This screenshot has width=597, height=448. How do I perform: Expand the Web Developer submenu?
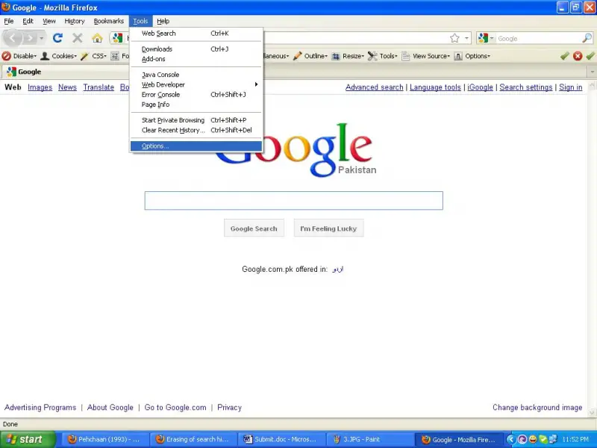[196, 84]
